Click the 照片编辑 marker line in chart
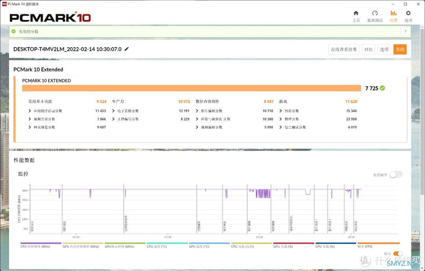425x271 pixels. pos(247,209)
